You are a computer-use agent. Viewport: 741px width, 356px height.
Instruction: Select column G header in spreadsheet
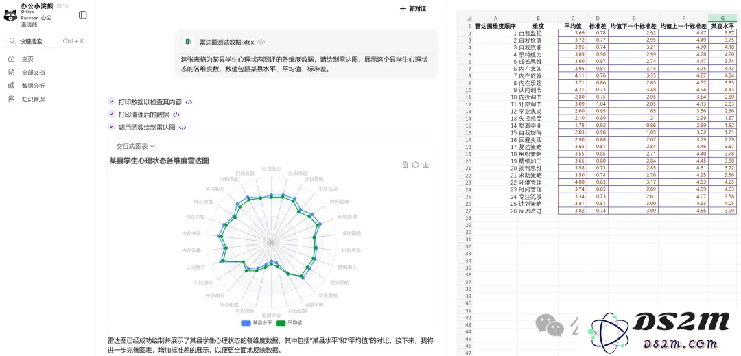(x=722, y=18)
